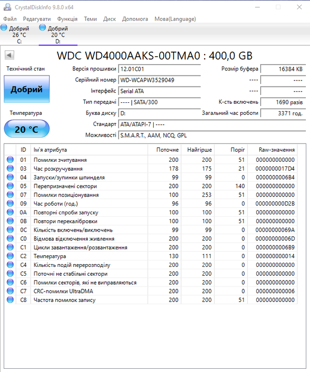This screenshot has height=372, width=310.
Task: Click status orb for Повторні спроби запуску
Action: 10,213
